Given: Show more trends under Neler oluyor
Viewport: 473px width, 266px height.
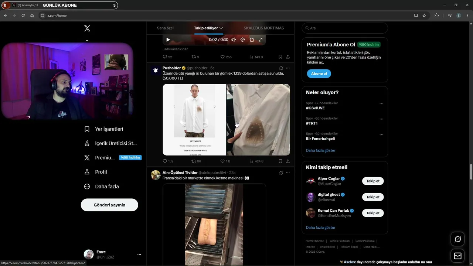Looking at the screenshot, I should point(321,150).
